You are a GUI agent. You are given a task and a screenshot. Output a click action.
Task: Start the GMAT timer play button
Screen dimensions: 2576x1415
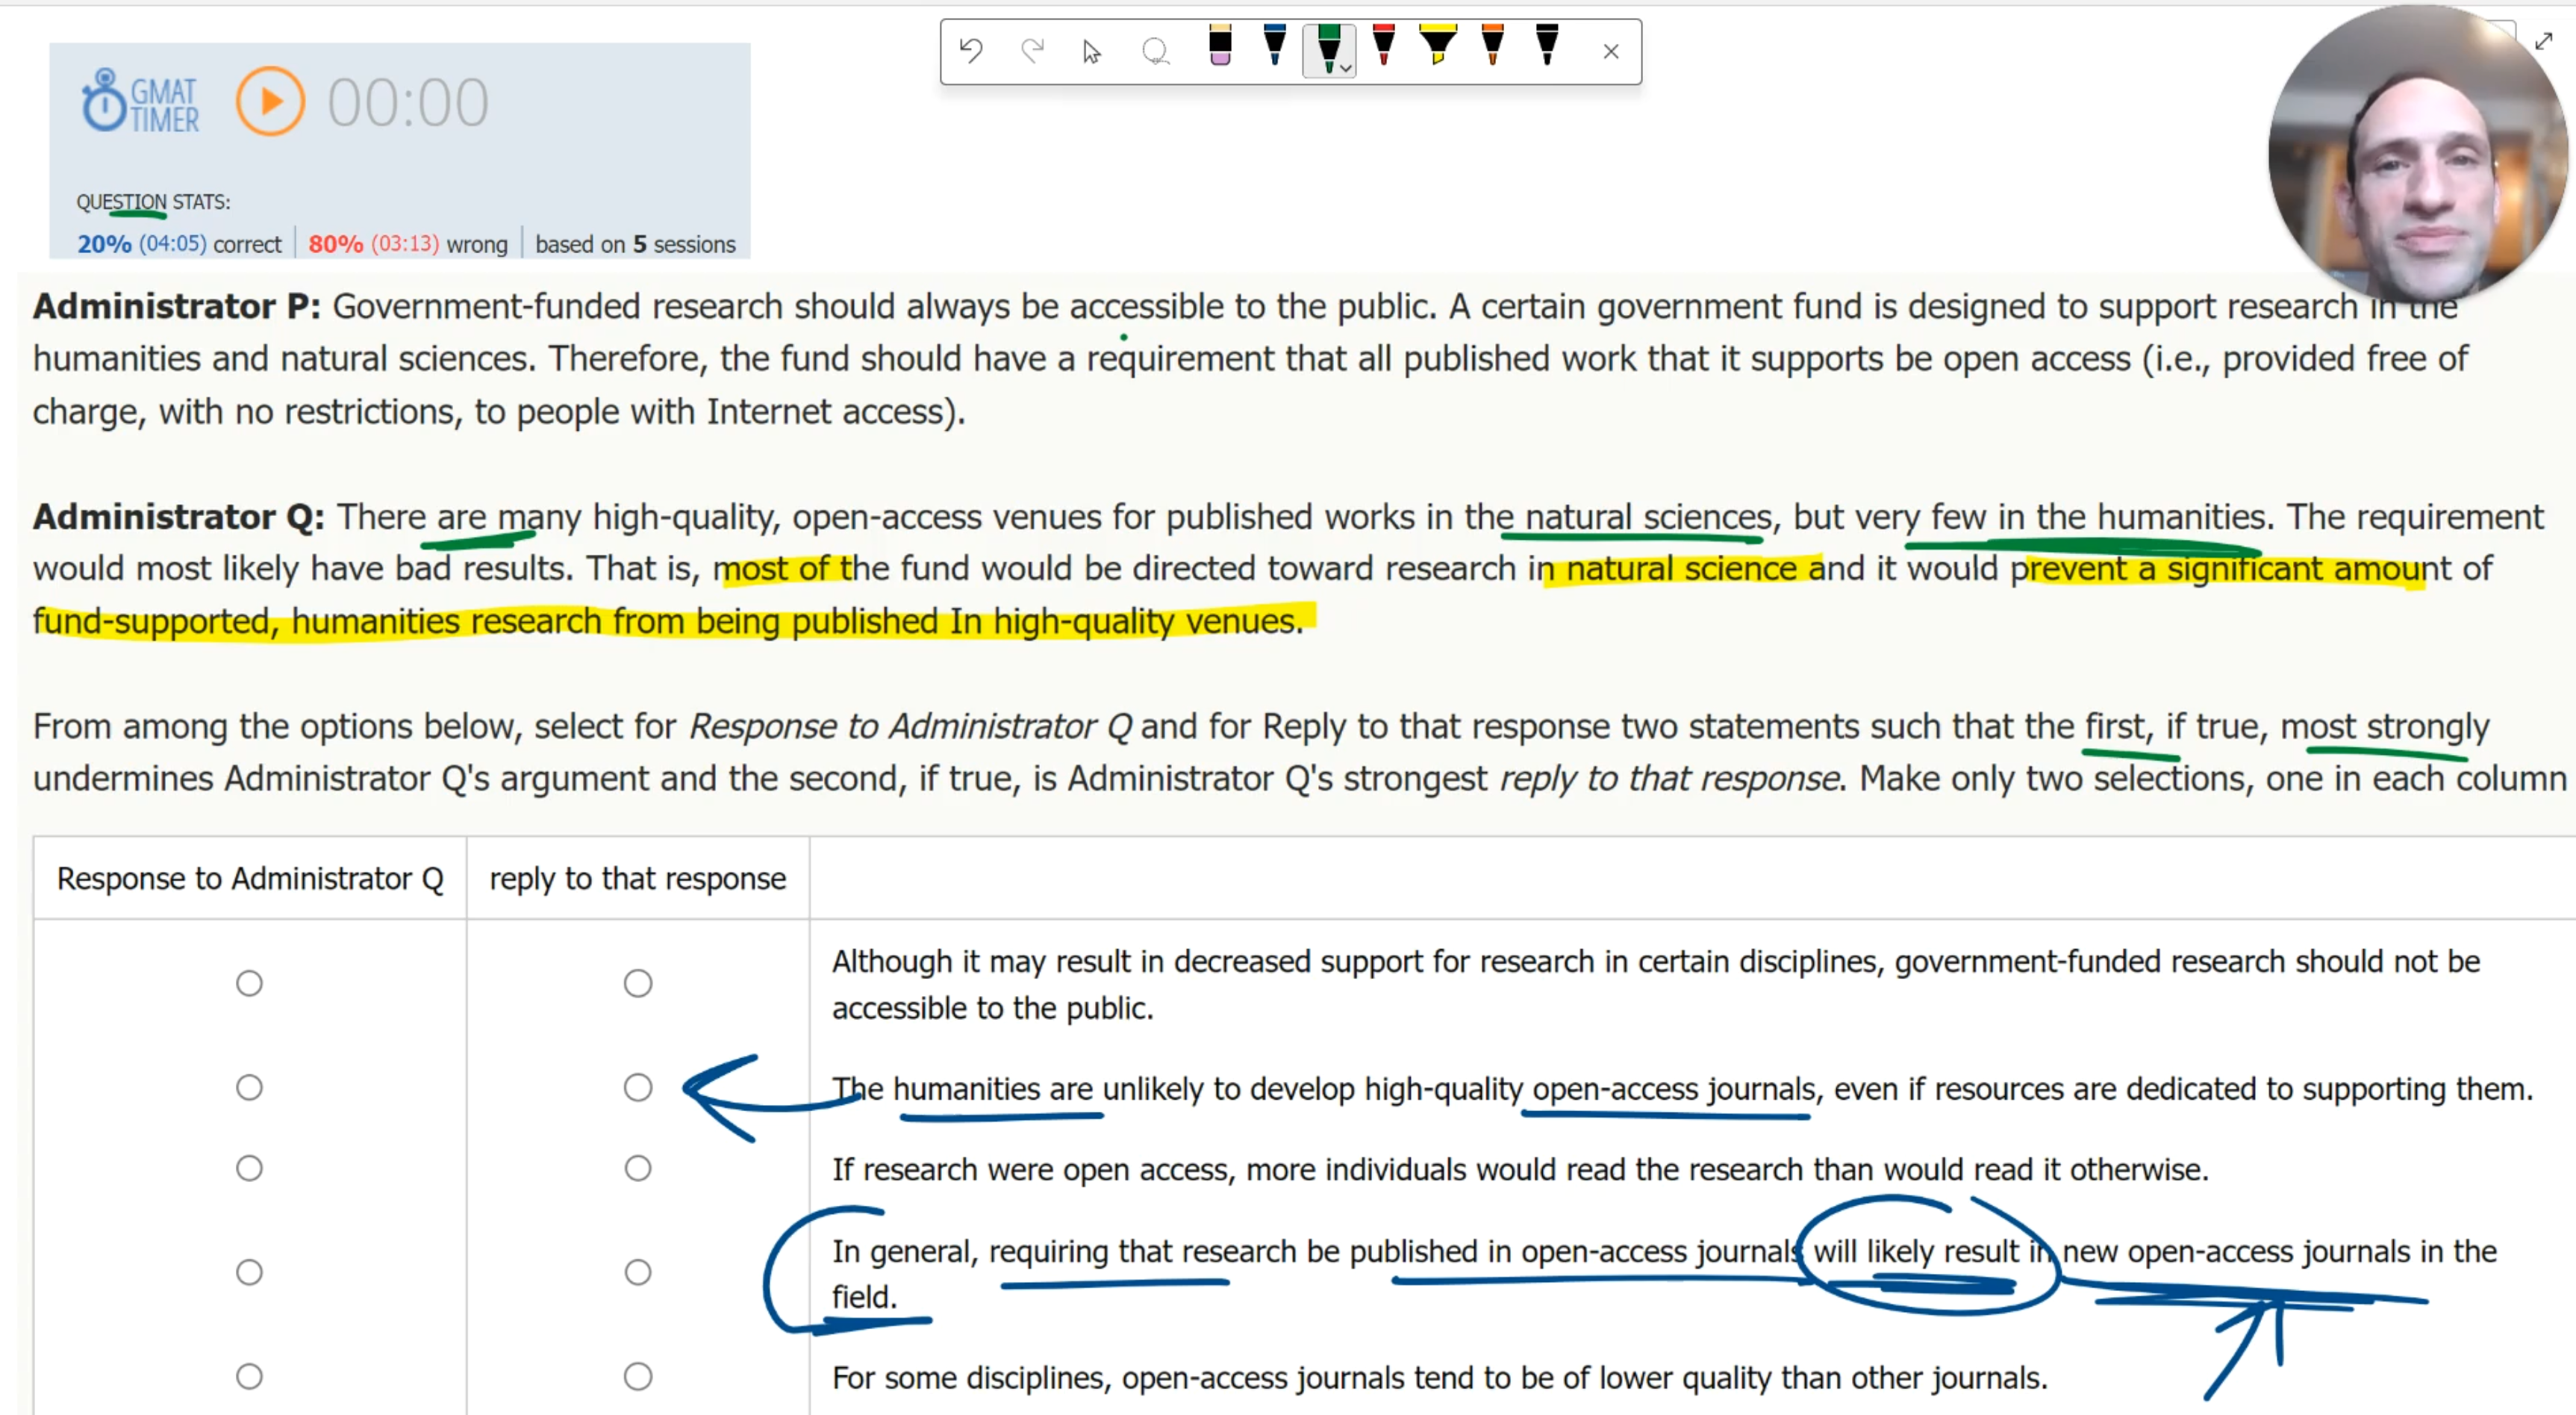coord(270,102)
